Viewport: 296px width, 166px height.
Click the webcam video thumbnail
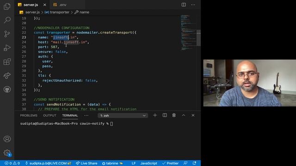point(250,83)
